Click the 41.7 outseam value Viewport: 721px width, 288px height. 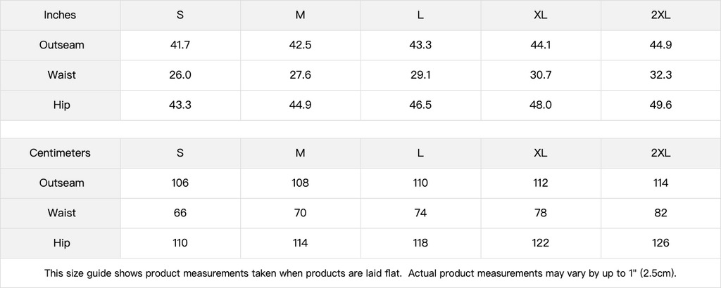pyautogui.click(x=180, y=45)
